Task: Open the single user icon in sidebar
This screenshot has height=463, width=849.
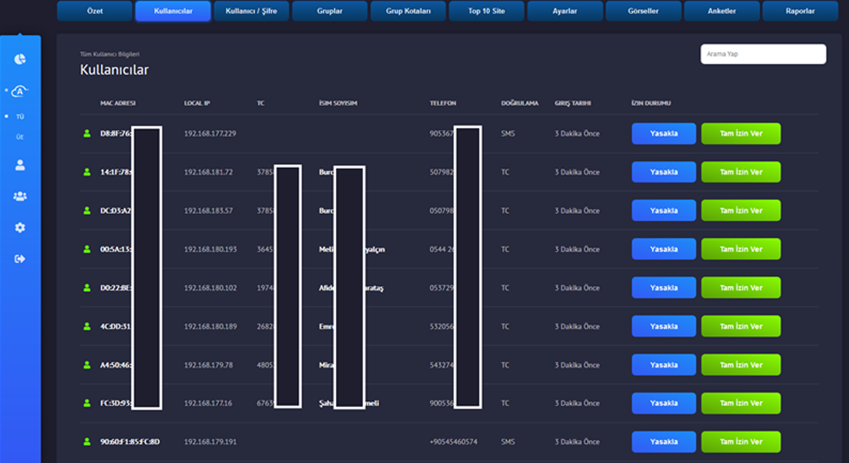Action: point(20,165)
